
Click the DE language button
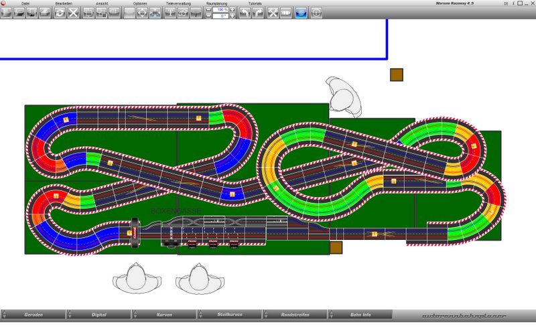coord(506,3)
